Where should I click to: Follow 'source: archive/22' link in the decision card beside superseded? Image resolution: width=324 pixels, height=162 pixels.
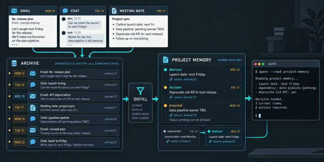click(224, 141)
